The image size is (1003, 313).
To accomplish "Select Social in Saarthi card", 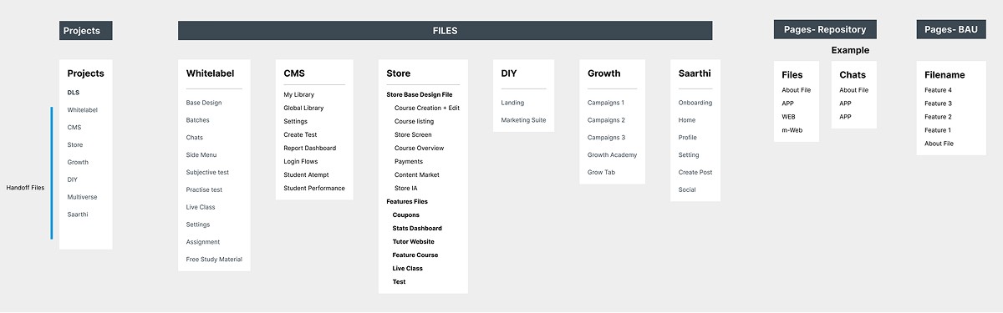I will point(687,189).
